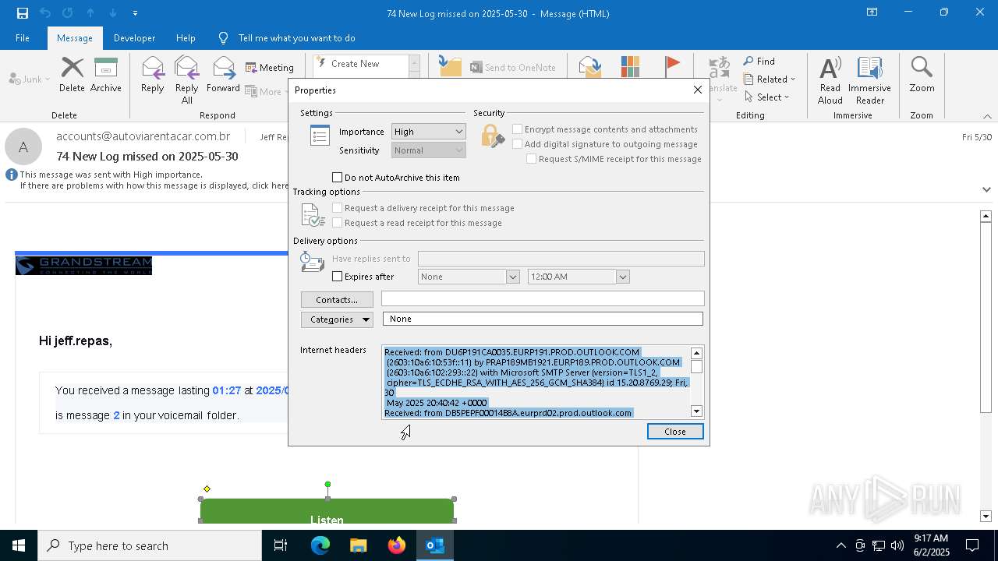Switch to the Message ribbon tab
The width and height of the screenshot is (998, 561).
tap(75, 38)
